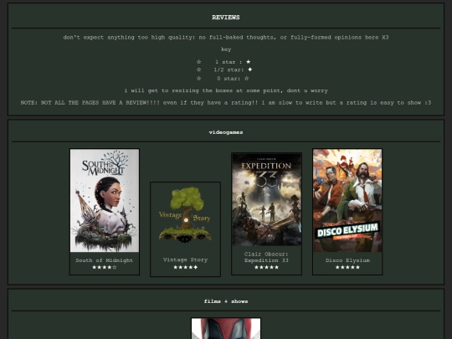Viewport: 452px width, 339px height.
Task: Open the Disco Elysium cover image
Action: pos(347,201)
